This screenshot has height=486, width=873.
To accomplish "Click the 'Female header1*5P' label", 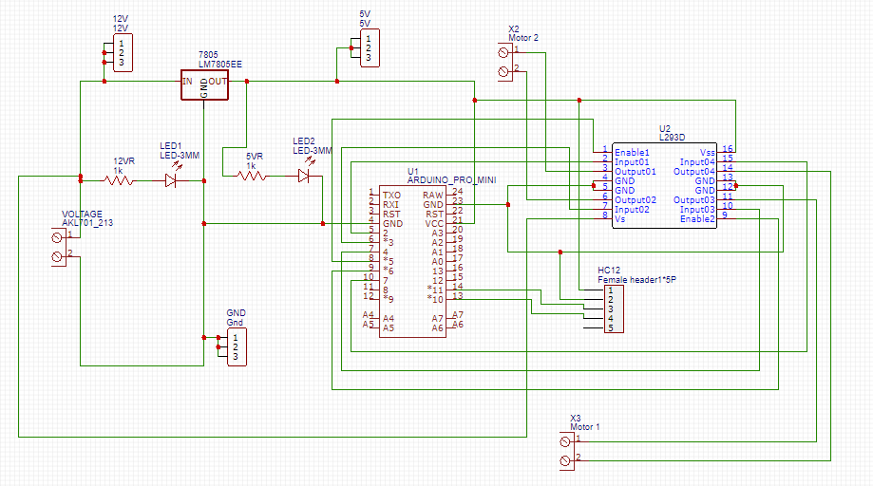I will (636, 280).
